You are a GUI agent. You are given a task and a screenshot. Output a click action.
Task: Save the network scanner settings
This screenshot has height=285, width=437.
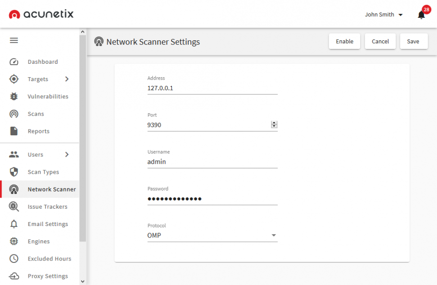pos(413,41)
